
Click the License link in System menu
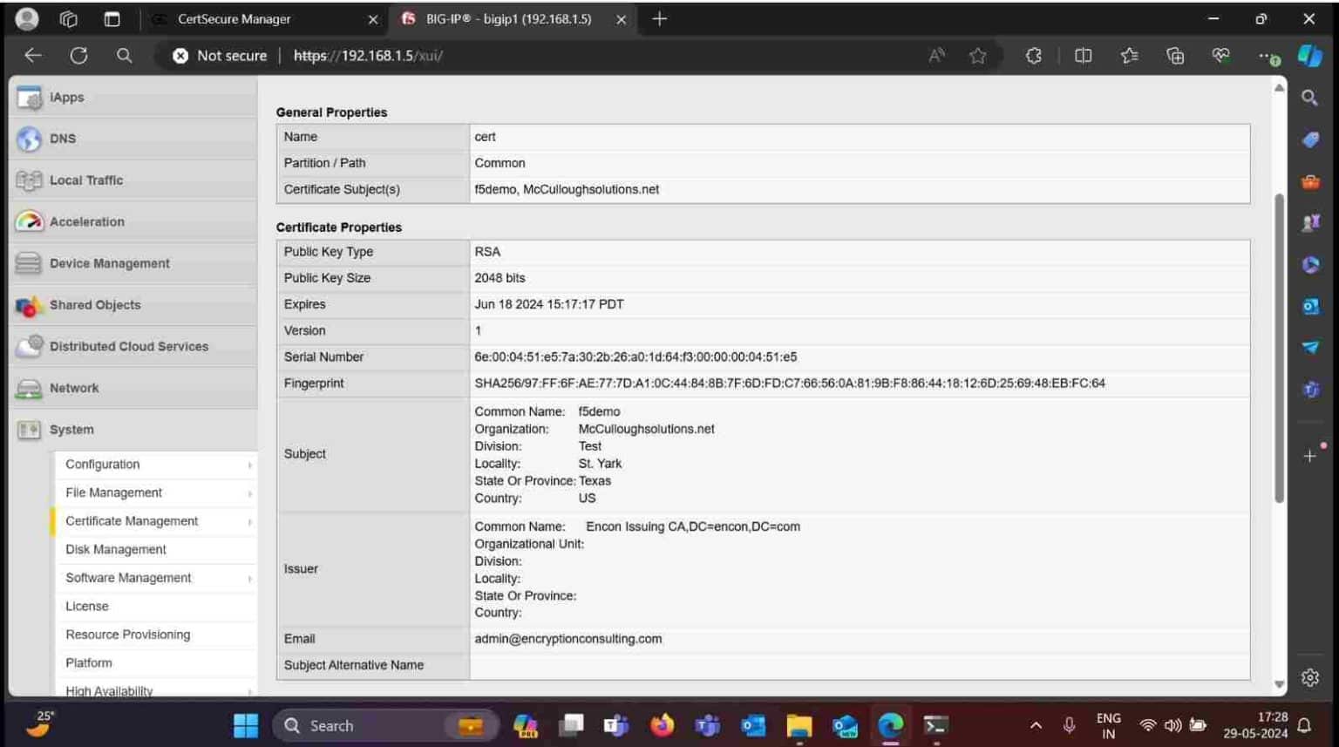click(x=87, y=607)
